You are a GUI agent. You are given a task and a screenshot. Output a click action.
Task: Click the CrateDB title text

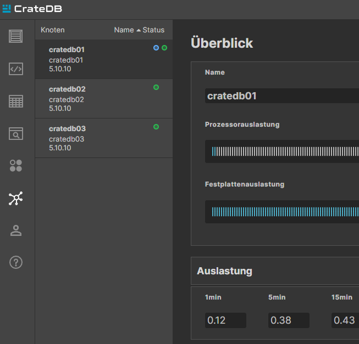[38, 9]
